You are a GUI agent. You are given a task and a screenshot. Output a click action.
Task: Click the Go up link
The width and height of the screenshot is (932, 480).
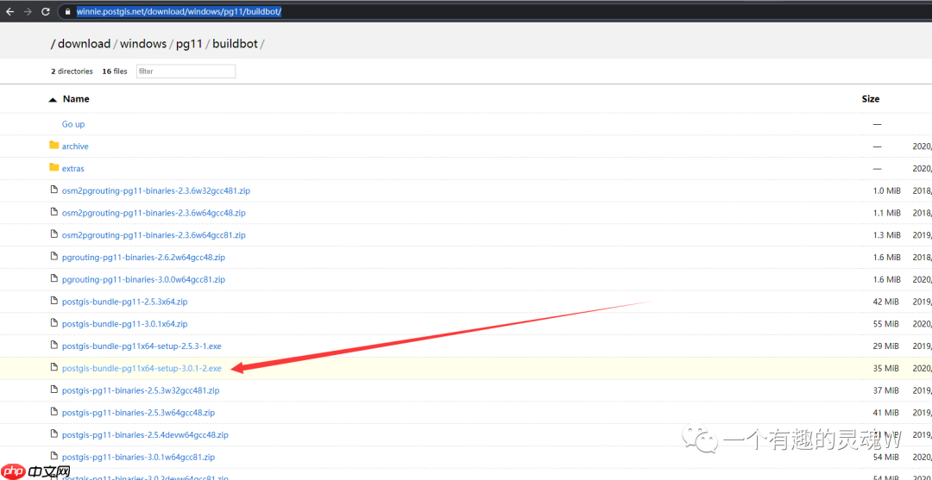point(73,124)
